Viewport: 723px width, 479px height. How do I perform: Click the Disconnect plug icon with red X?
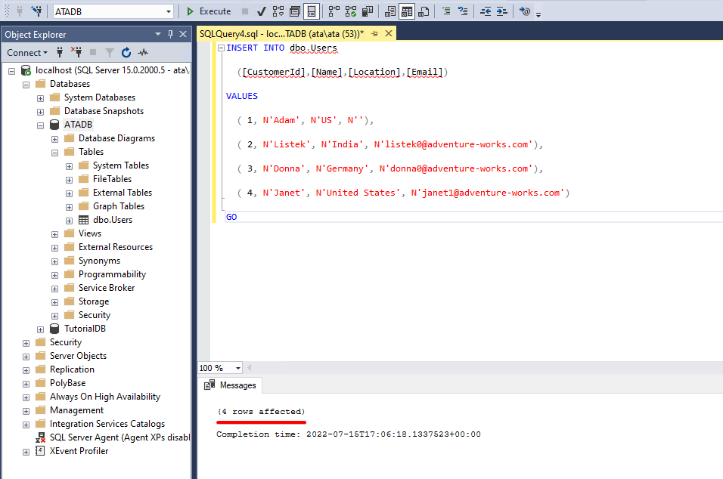coord(76,52)
